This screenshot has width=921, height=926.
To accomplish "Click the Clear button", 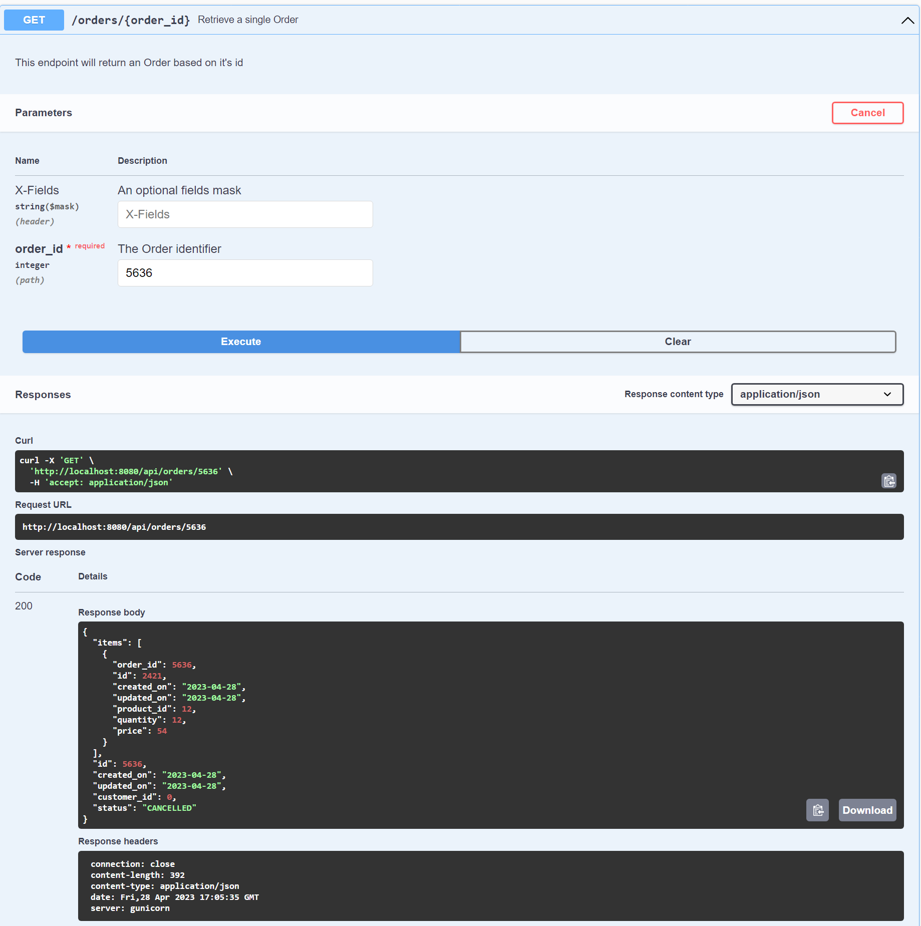I will 678,342.
